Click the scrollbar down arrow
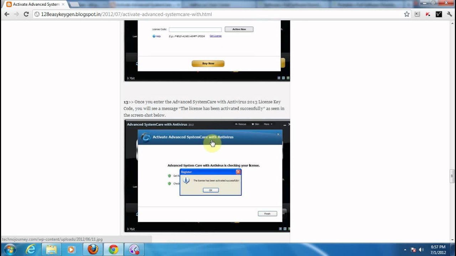The height and width of the screenshot is (256, 456). (452, 240)
